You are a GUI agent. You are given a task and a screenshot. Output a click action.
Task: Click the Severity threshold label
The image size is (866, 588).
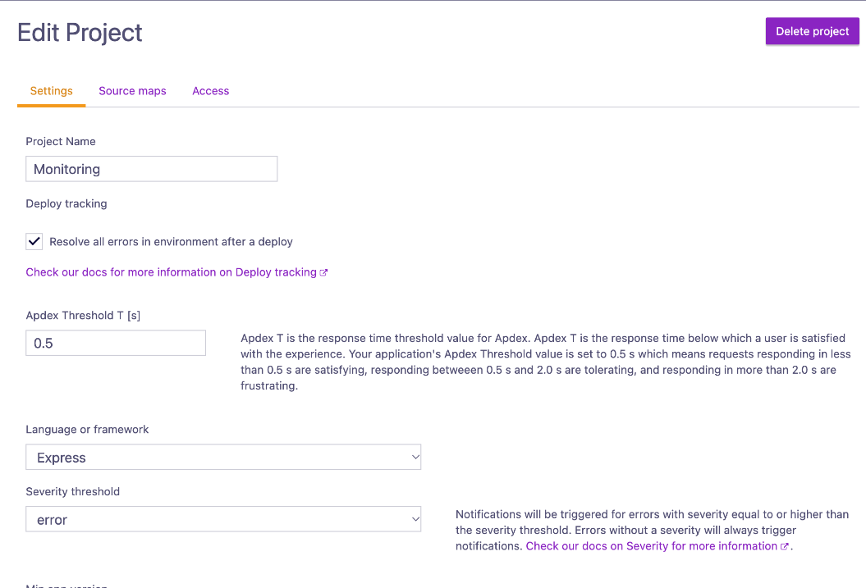pyautogui.click(x=73, y=491)
